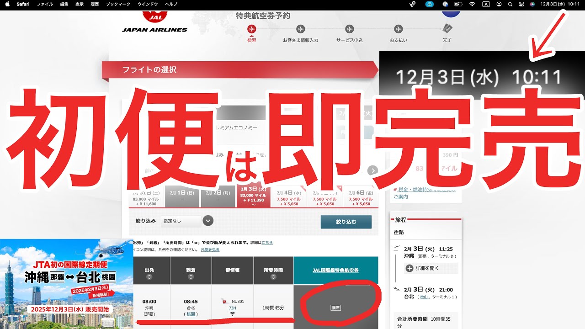
Task: Open the こちら details link
Action: (x=267, y=243)
